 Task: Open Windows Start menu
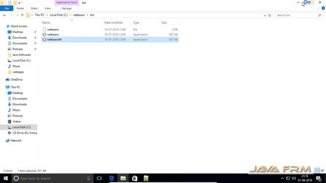(x=6, y=178)
